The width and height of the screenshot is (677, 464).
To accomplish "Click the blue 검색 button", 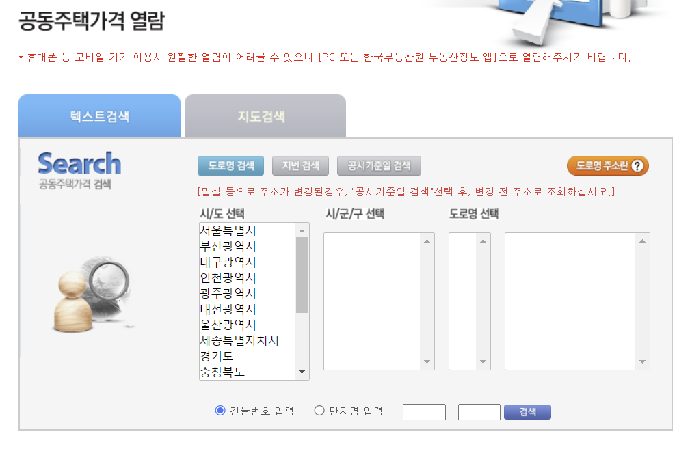I will pos(528,412).
